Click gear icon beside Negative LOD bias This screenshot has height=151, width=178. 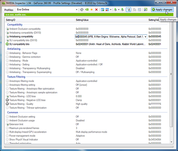click(x=7, y=100)
